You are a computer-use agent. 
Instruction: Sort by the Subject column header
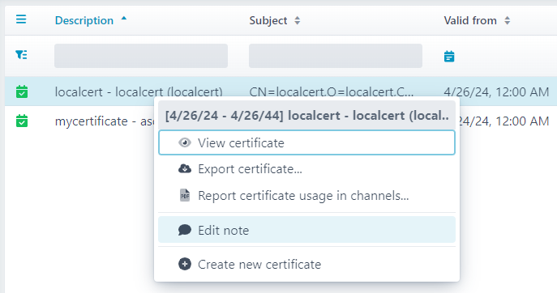(x=268, y=20)
